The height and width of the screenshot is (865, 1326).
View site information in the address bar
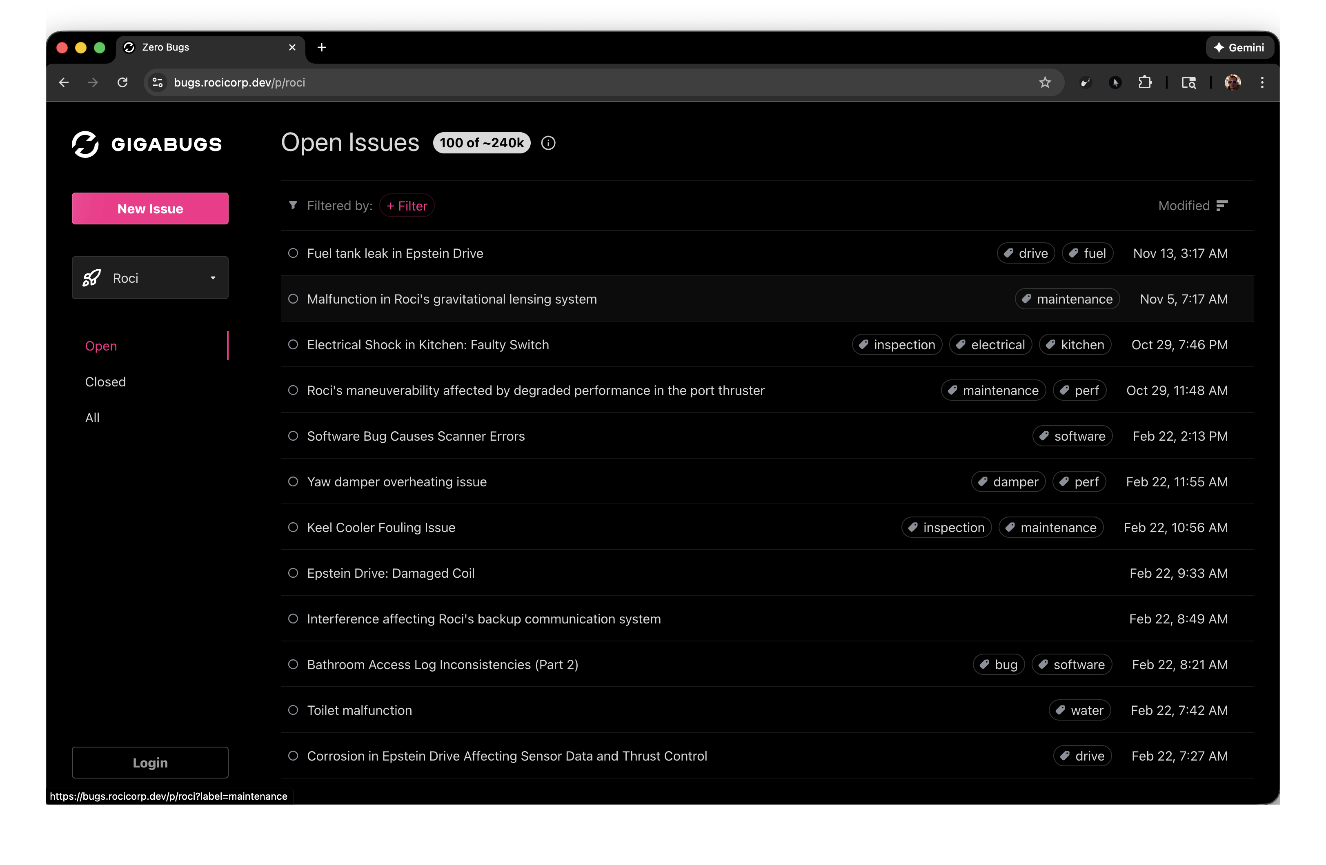pos(158,82)
